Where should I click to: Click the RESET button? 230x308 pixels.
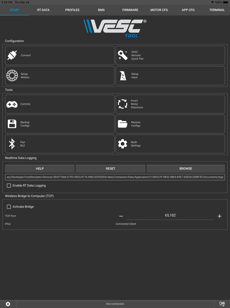[x=111, y=169]
